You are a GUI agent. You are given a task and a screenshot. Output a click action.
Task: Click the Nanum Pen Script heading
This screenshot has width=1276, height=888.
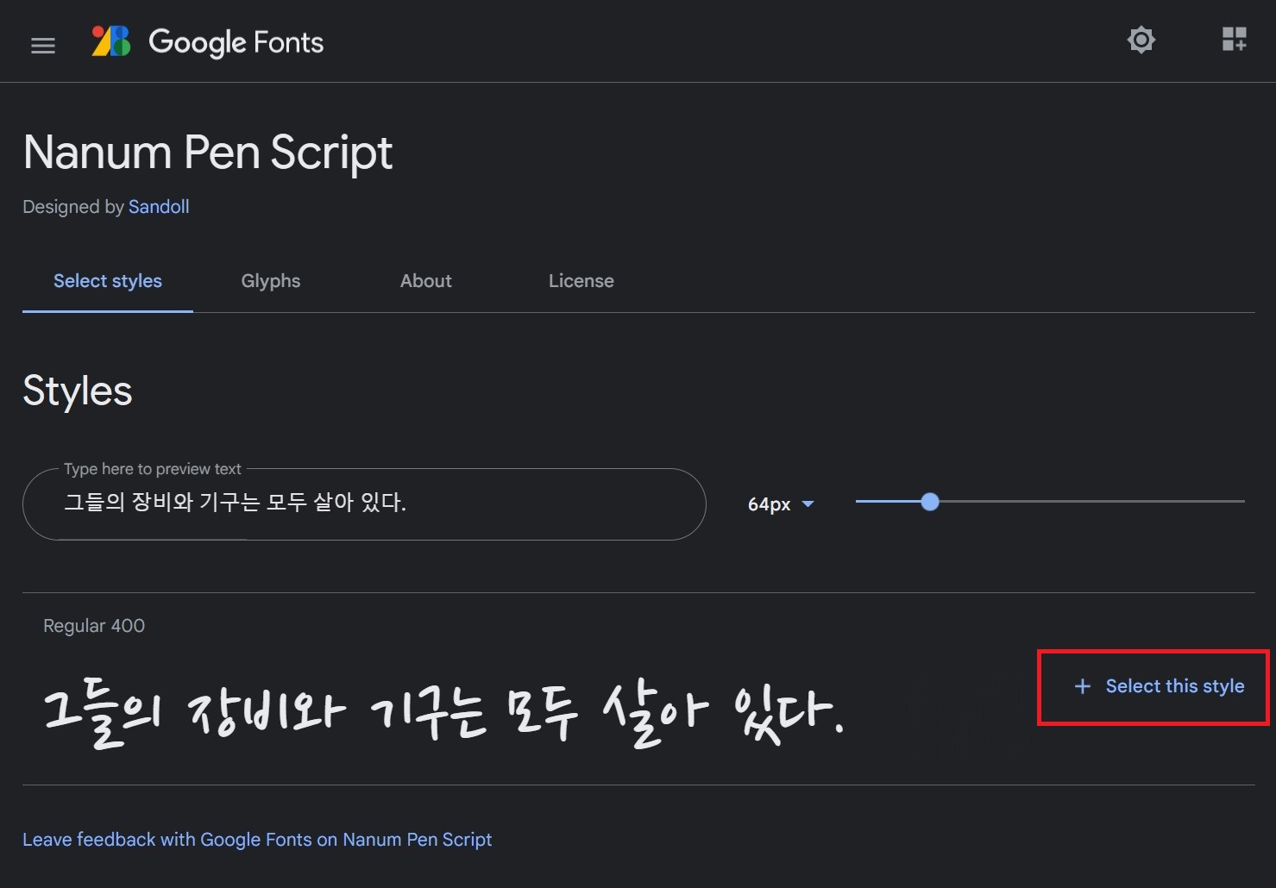tap(208, 153)
